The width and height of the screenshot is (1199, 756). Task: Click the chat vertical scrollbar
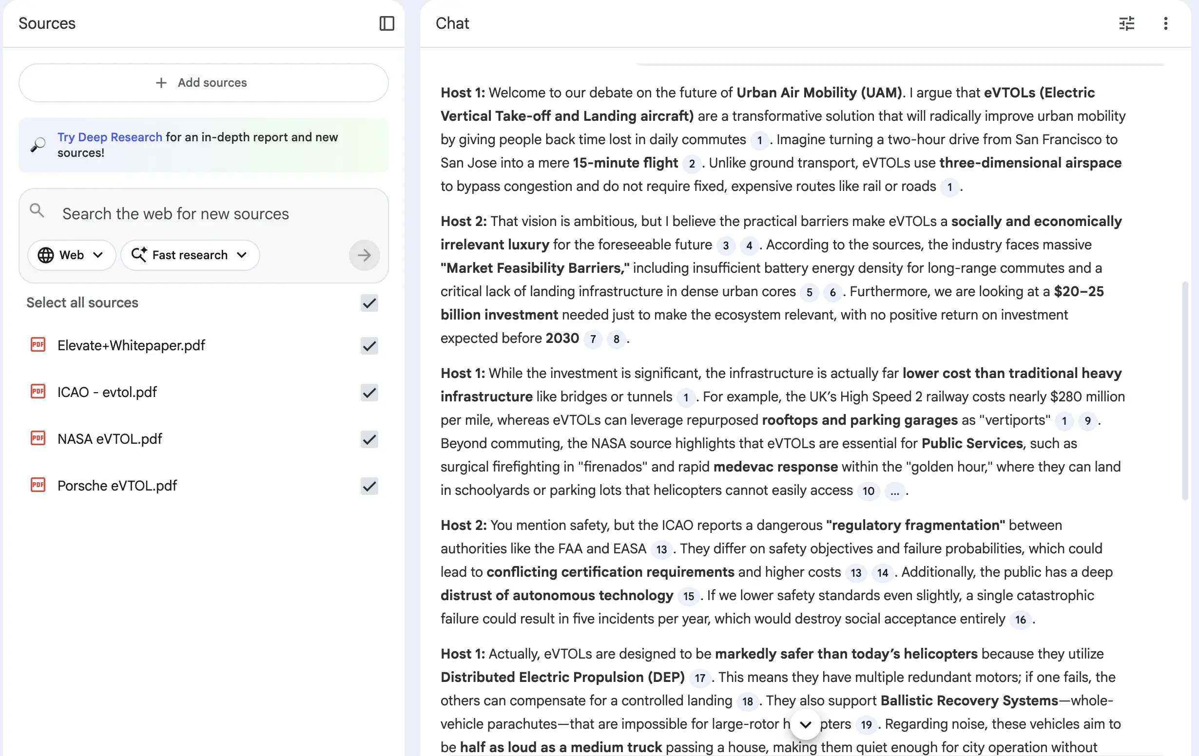[x=1185, y=391]
